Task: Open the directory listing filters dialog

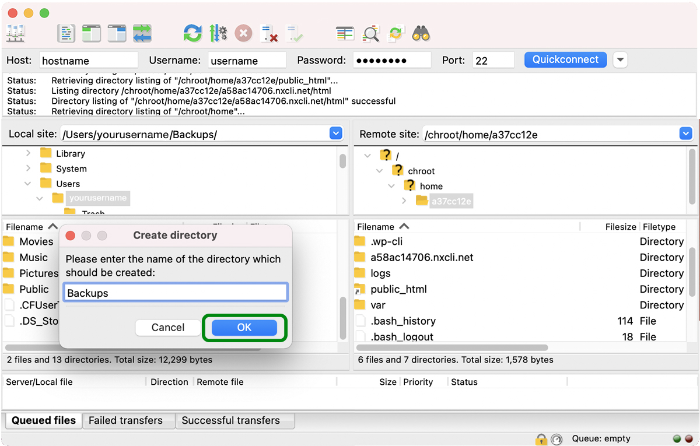Action: click(345, 33)
